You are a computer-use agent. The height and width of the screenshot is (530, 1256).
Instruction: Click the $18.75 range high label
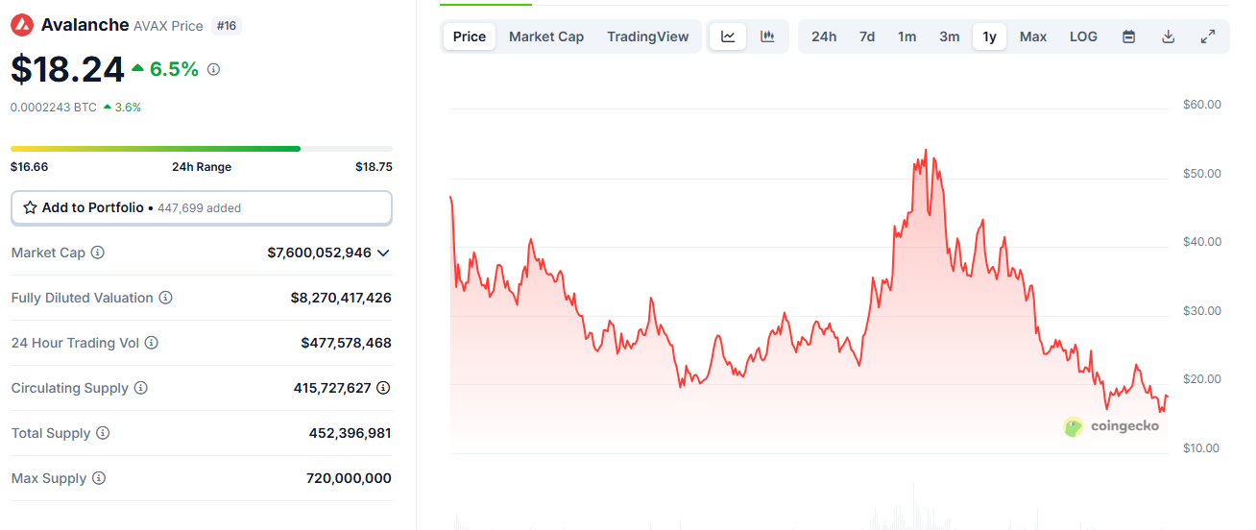tap(374, 167)
